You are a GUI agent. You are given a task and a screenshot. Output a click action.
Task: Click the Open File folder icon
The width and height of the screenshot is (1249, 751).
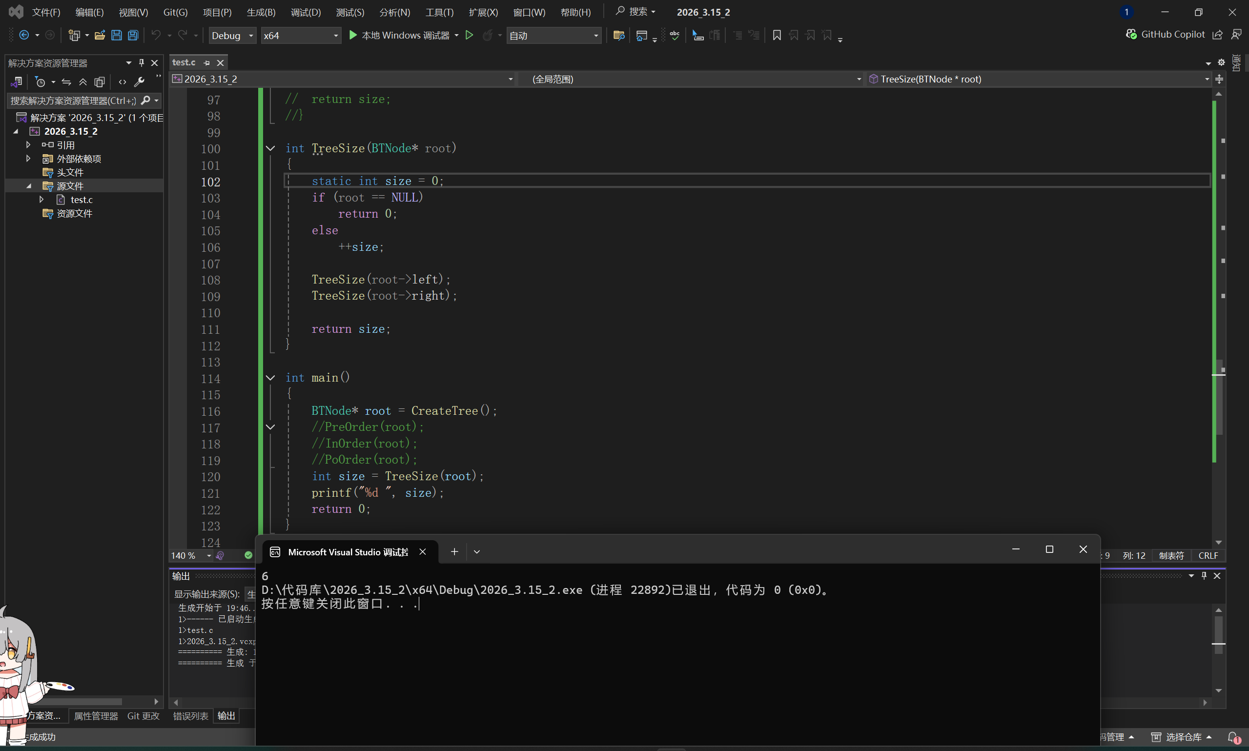100,36
